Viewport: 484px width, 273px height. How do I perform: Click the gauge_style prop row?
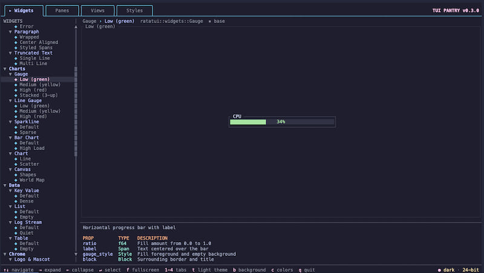point(159,254)
